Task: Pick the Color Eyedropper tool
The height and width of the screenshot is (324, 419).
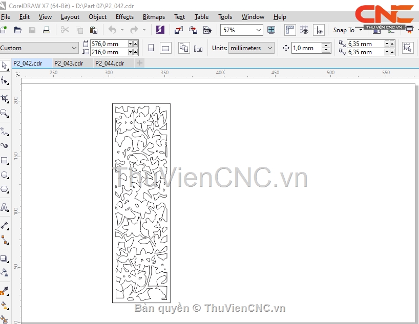Action: 5,291
